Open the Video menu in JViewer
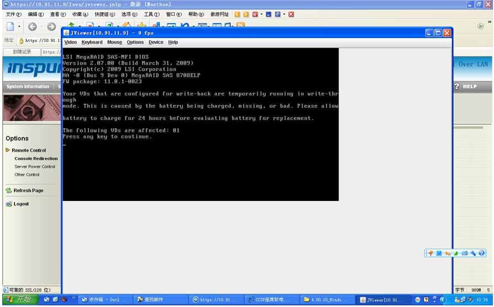The height and width of the screenshot is (307, 494). (70, 43)
